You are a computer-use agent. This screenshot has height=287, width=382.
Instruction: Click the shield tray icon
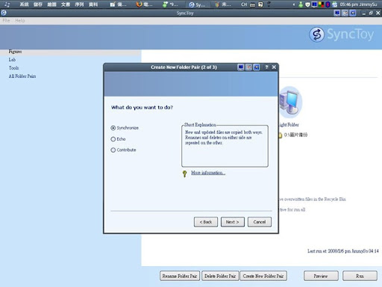307,4
